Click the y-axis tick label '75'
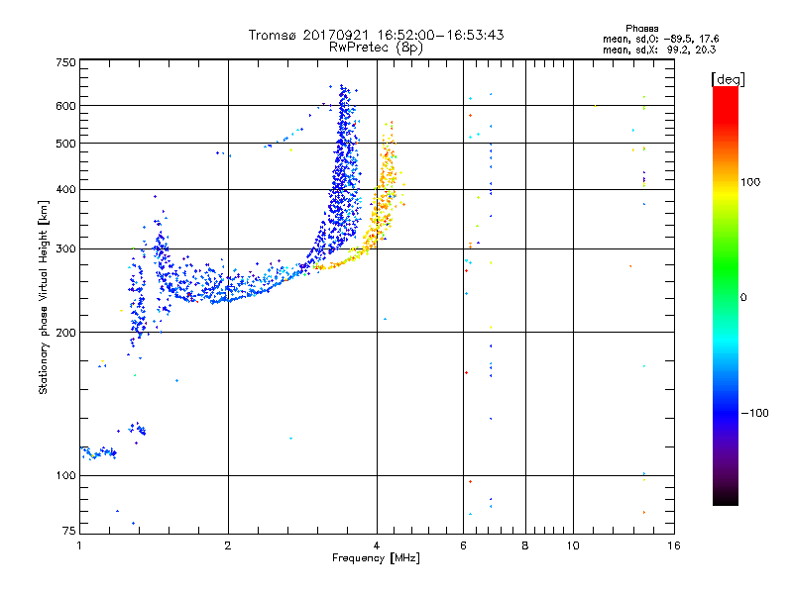The image size is (793, 594). click(69, 531)
